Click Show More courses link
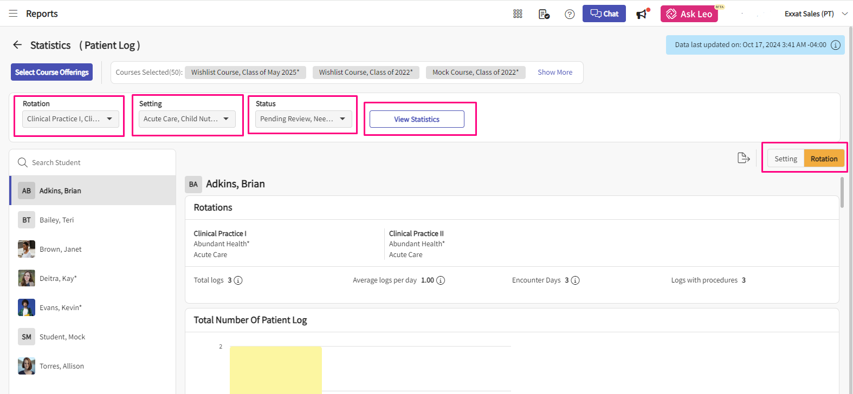The width and height of the screenshot is (853, 394). (x=554, y=73)
